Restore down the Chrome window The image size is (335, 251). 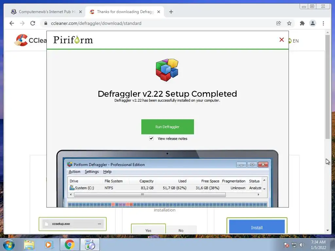point(312,7)
